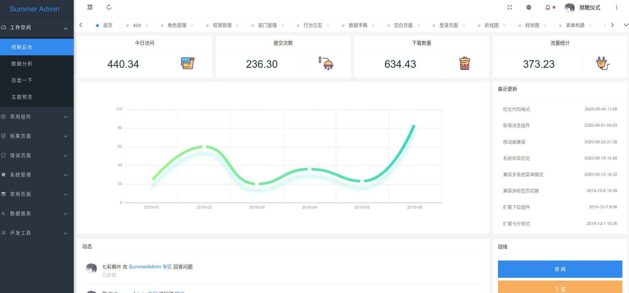Open the SummerAdmin 专区 link
Image resolution: width=629 pixels, height=293 pixels.
150,267
